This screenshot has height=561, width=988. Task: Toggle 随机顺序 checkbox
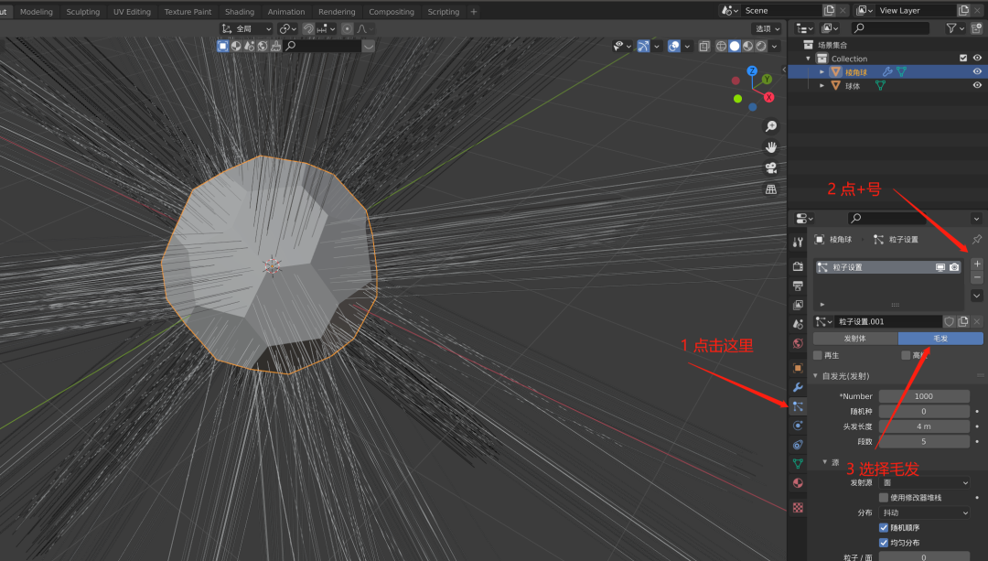tap(884, 527)
